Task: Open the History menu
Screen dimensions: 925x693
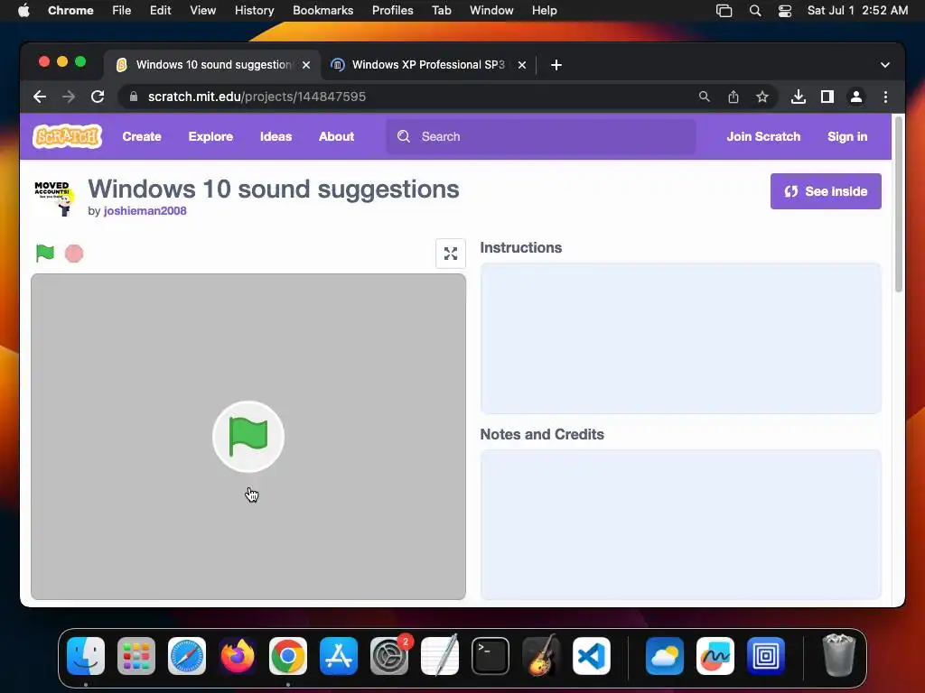Action: (254, 11)
